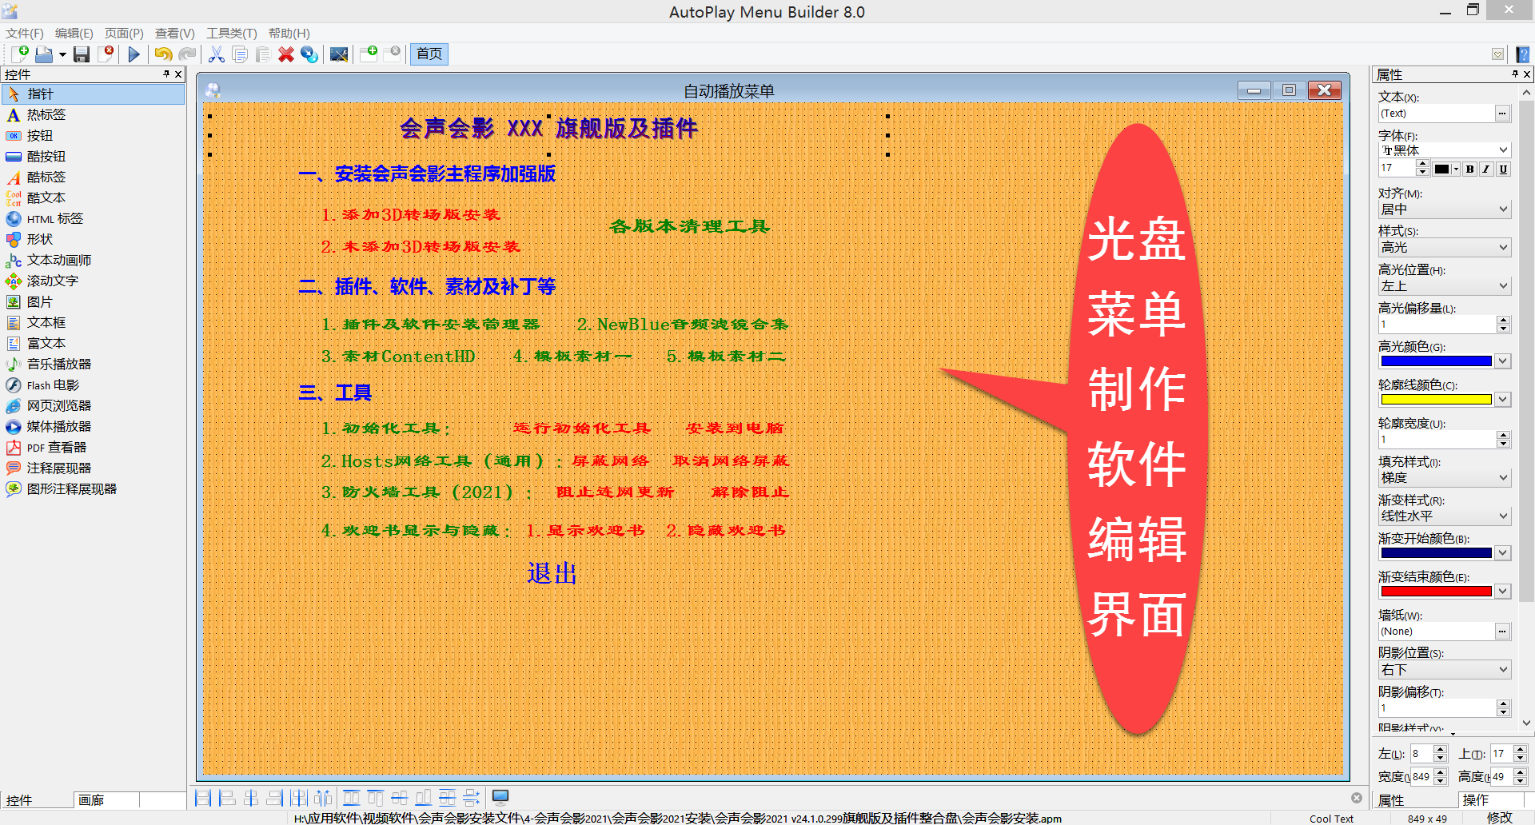Image resolution: width=1535 pixels, height=825 pixels.
Task: Click the 首页 page button
Action: click(429, 54)
